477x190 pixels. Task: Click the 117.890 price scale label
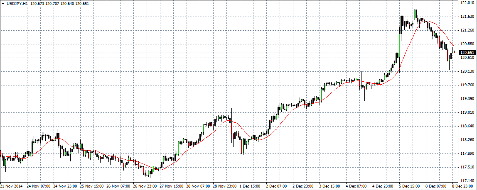[468, 153]
